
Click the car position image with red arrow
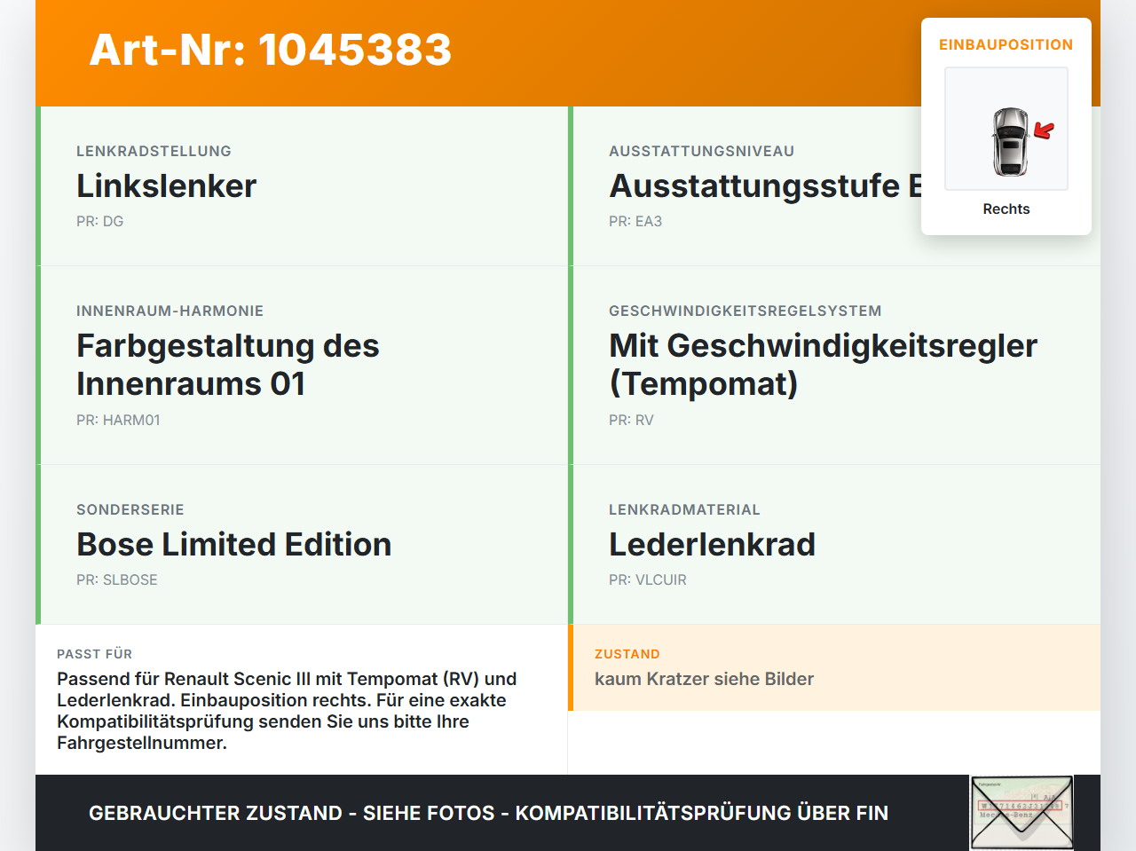1006,129
